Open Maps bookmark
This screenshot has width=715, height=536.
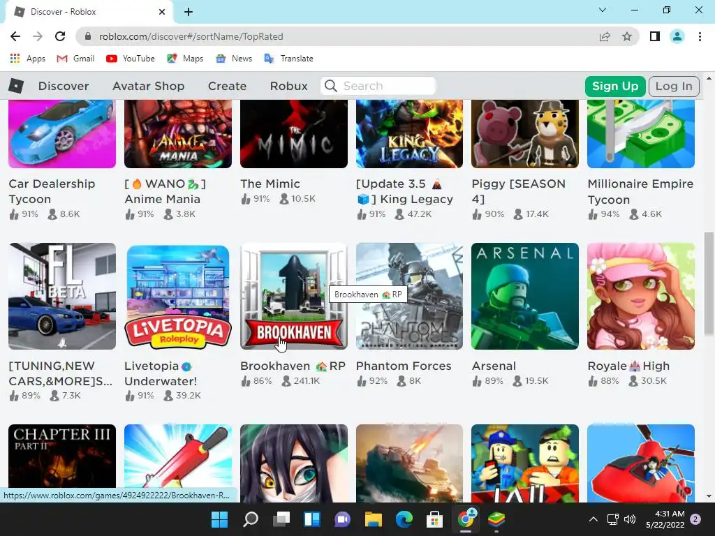pyautogui.click(x=185, y=59)
